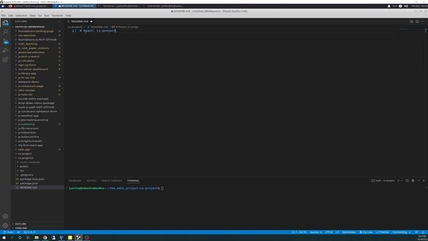The height and width of the screenshot is (241, 428).
Task: Add a new terminal with plus icon
Action: click(399, 181)
